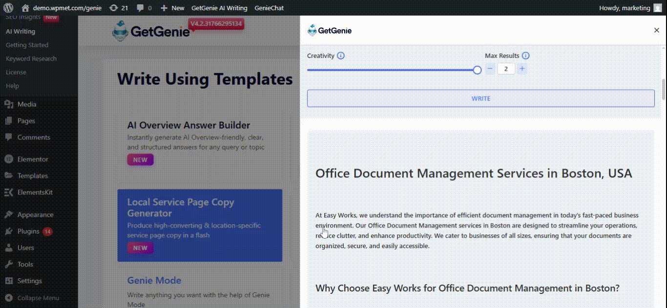The image size is (667, 308).
Task: Increase Max Results with plus button
Action: point(522,69)
